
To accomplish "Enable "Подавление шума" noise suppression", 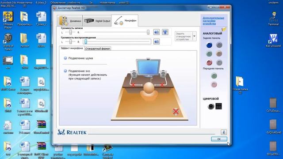I will click(65, 58).
